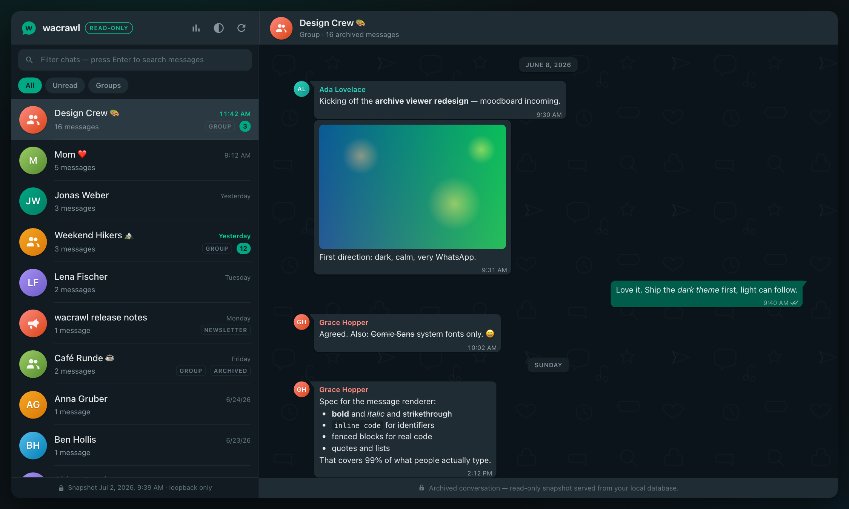Click the GROUP tag on Design Crew row

(x=220, y=126)
